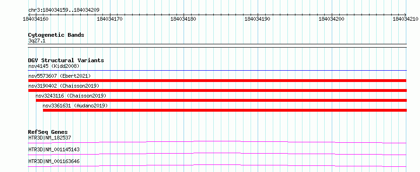Click the red bar under nsv3243116
Screen dimensions: 420x172
coord(221,100)
